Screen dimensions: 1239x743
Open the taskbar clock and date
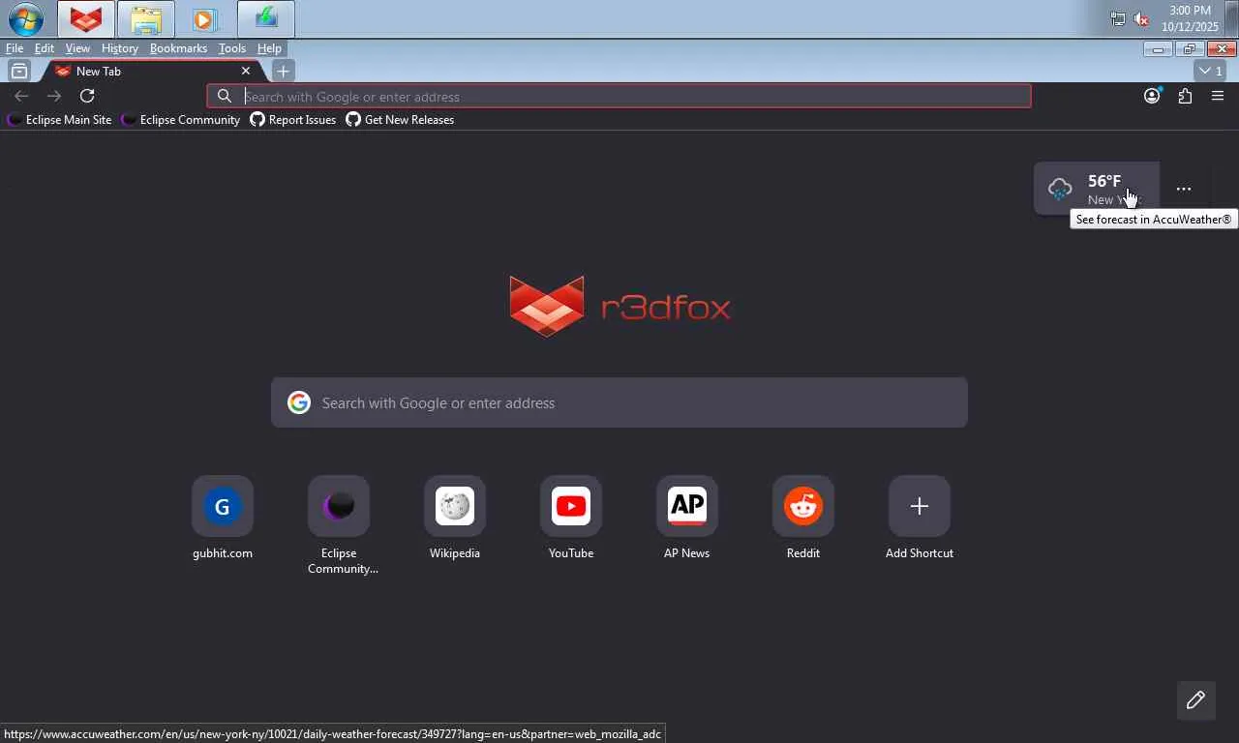click(x=1190, y=19)
